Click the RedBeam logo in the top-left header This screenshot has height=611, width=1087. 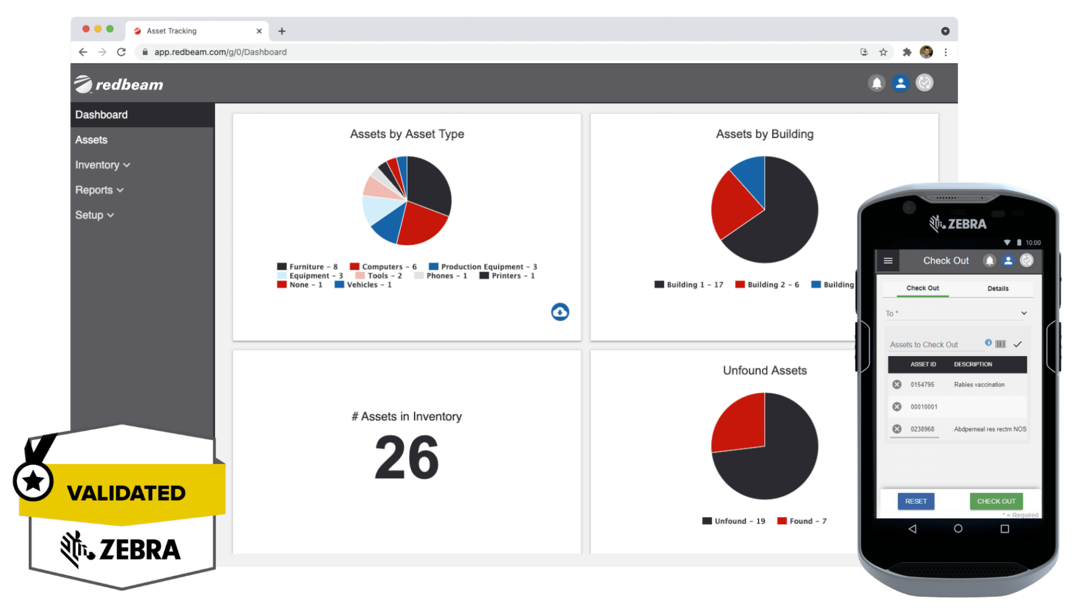click(x=117, y=83)
